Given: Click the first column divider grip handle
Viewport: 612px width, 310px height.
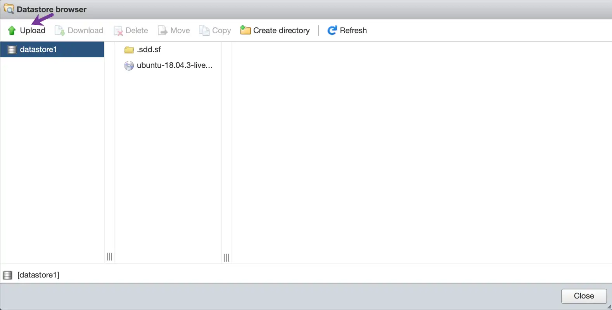Looking at the screenshot, I should click(x=109, y=257).
